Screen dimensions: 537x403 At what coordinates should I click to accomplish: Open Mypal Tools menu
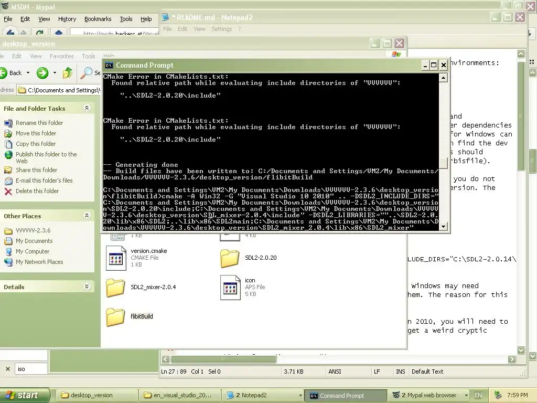[126, 19]
